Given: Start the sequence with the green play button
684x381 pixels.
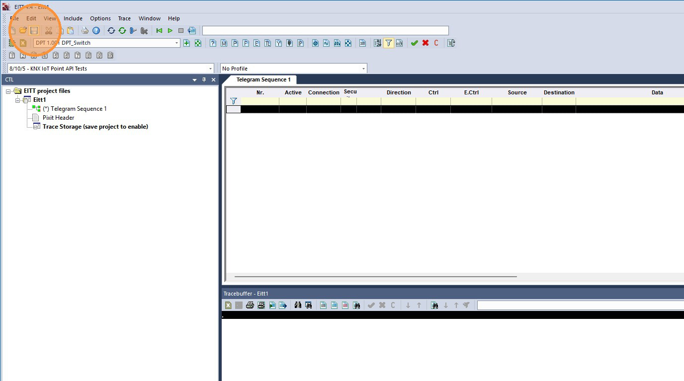Looking at the screenshot, I should 170,30.
